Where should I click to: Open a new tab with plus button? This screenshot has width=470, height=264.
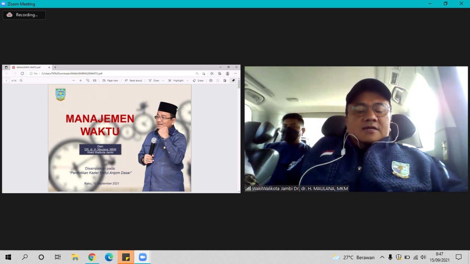(55, 68)
